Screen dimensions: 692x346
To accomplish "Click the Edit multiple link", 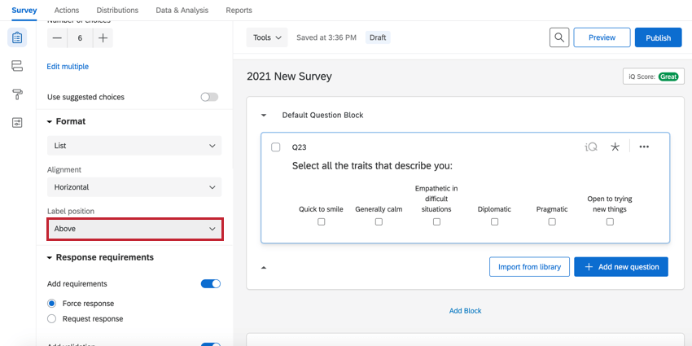I will click(68, 67).
